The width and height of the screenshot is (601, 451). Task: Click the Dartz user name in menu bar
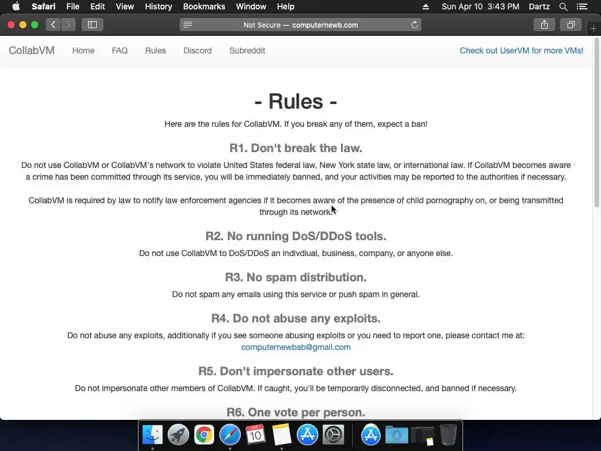click(x=539, y=6)
